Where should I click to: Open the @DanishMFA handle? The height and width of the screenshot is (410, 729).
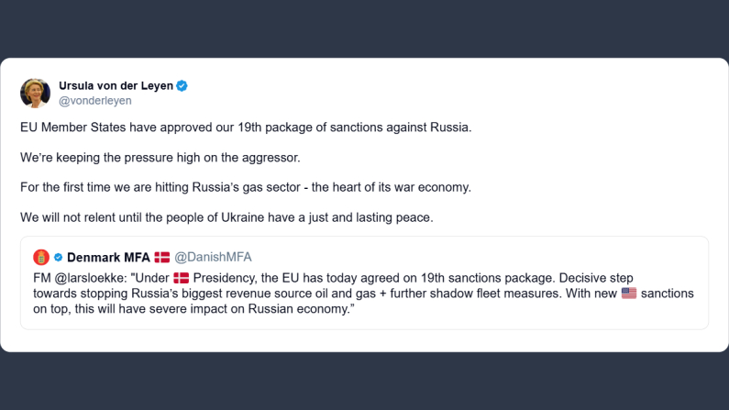pos(213,257)
